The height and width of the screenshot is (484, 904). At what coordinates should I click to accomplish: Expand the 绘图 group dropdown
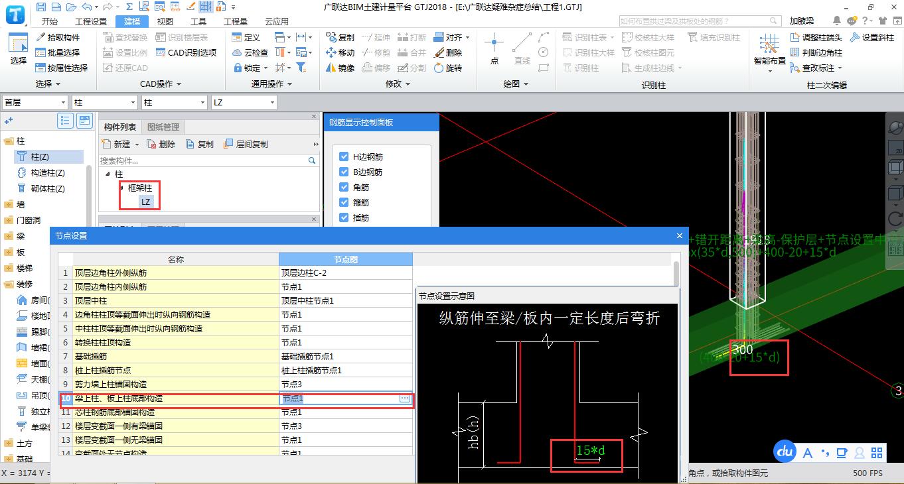526,84
